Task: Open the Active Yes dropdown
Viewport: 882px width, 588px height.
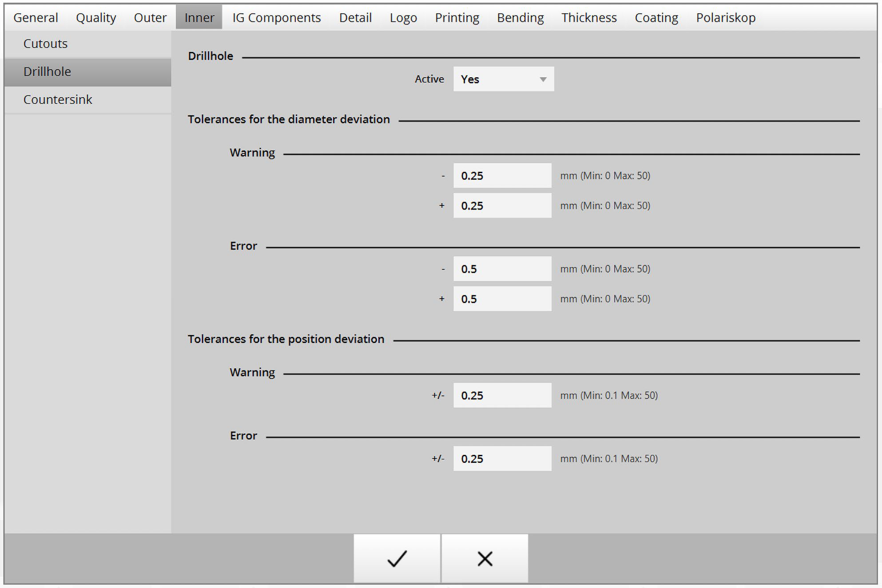Action: (503, 79)
